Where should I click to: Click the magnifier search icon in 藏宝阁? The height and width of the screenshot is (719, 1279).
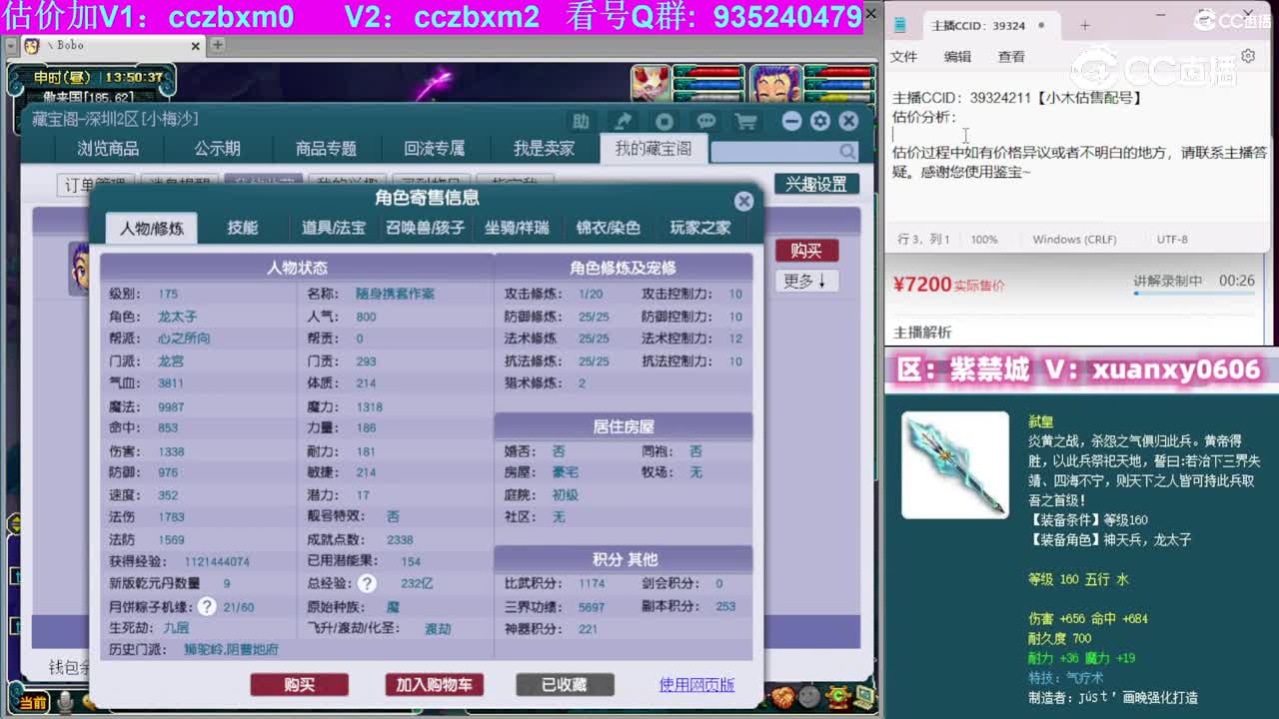click(847, 152)
